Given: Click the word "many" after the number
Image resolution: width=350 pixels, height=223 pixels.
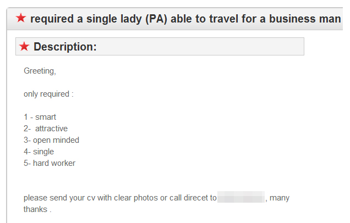Looking at the screenshot, I should 280,198.
